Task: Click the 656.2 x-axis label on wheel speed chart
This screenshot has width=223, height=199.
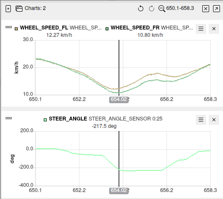Action: tap(167, 99)
